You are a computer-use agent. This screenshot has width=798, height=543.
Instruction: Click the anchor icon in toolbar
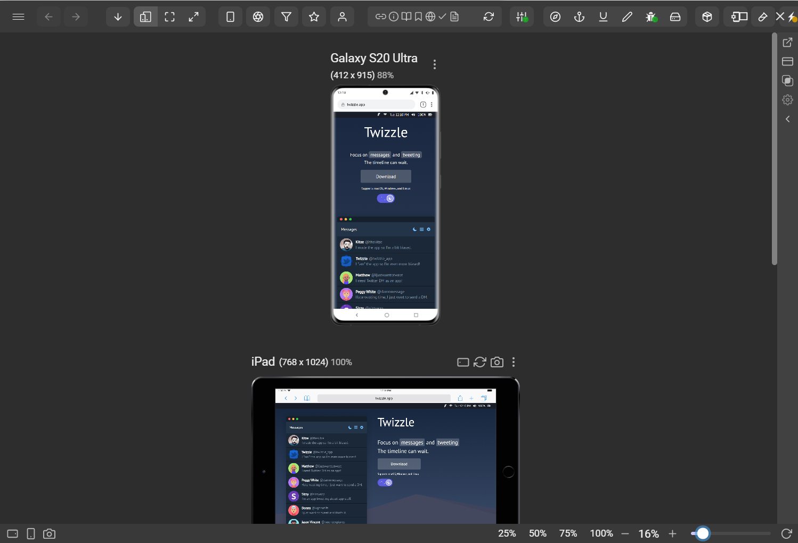click(579, 17)
